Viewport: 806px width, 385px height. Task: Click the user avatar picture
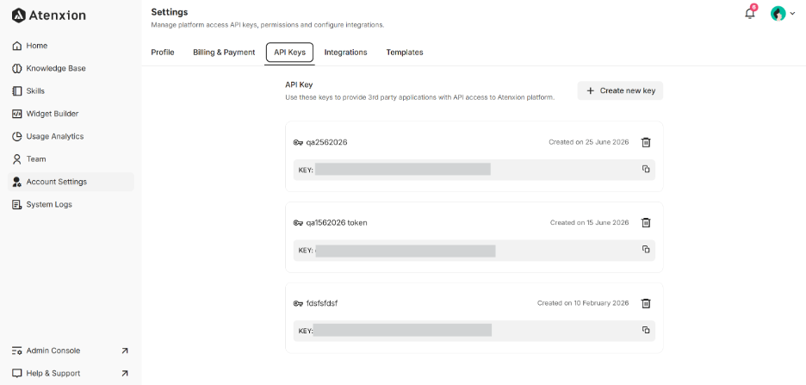(x=778, y=14)
